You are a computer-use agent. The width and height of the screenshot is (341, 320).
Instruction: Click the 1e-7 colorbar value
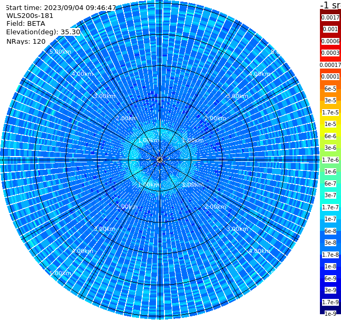330,219
